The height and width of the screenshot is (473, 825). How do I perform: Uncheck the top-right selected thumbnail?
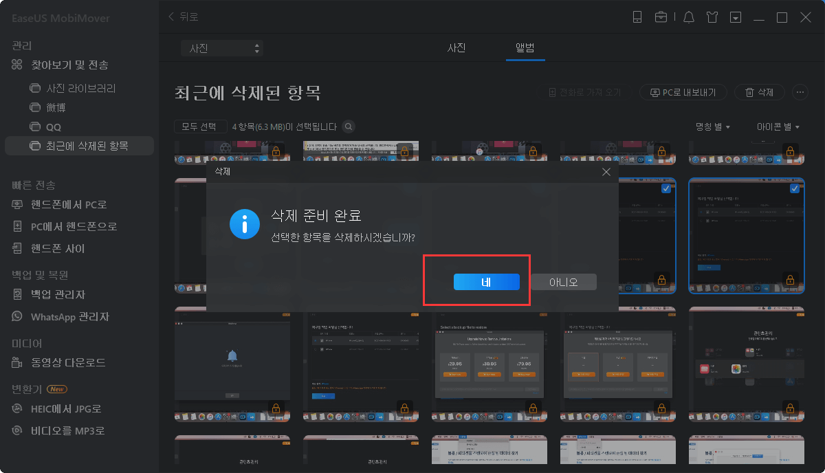(x=794, y=187)
